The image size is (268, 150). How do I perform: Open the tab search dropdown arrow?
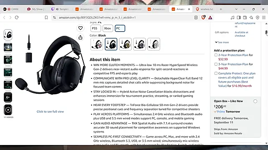pos(236,9)
